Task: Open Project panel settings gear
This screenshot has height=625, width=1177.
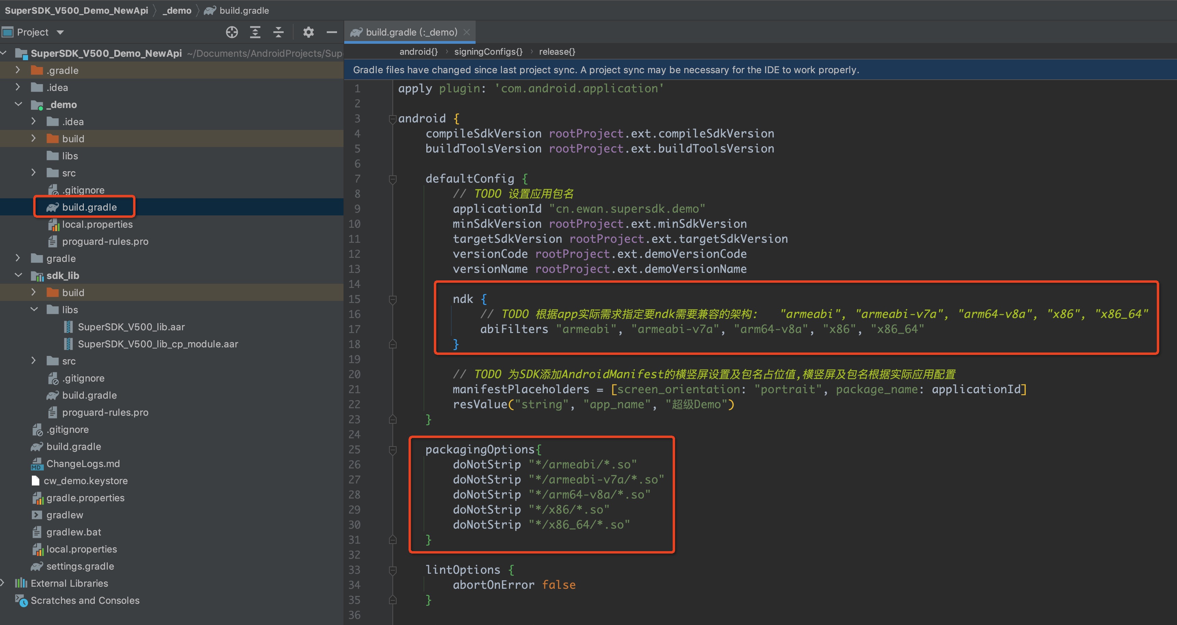Action: tap(308, 32)
